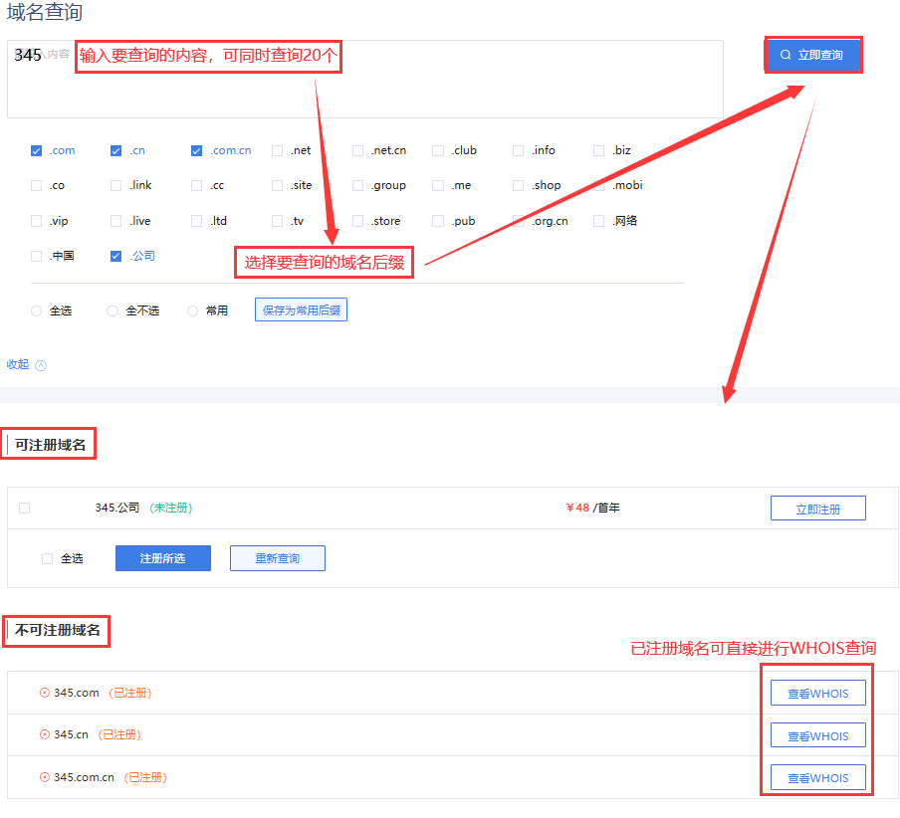Screen dimensions: 900x818
Task: Click the red registered icon beside 345.cn
Action: coord(45,735)
